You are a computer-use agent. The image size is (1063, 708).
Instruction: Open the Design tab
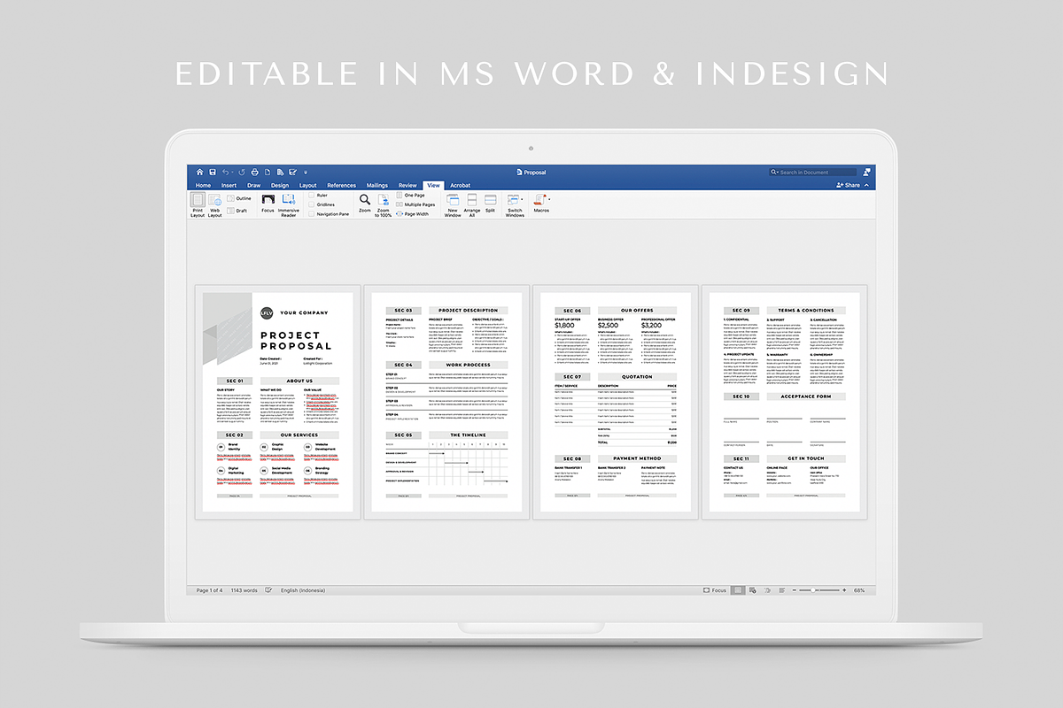pos(280,186)
